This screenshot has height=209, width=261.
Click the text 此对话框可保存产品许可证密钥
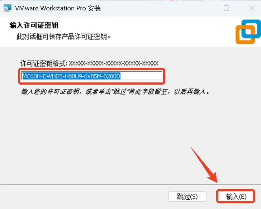(x=63, y=37)
